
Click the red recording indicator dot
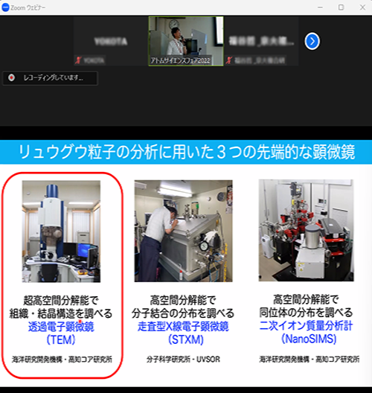pos(11,78)
